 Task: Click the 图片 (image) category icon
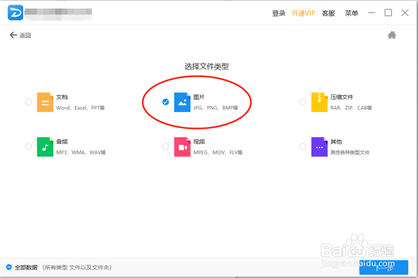(182, 102)
